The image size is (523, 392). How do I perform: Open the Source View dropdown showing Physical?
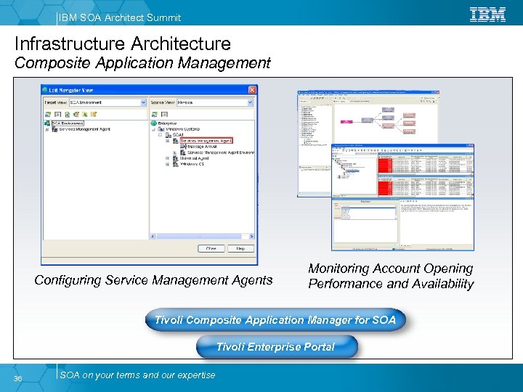point(215,102)
